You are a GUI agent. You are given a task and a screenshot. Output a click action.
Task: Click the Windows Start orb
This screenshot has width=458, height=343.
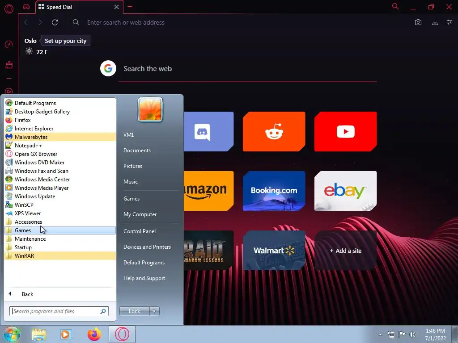click(x=12, y=334)
